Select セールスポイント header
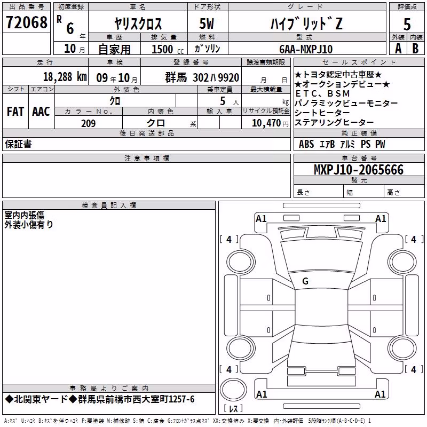This screenshot has height=427, width=427. pos(359,62)
